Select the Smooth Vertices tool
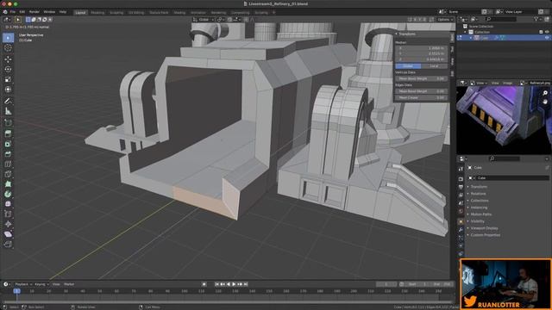 pyautogui.click(x=8, y=204)
